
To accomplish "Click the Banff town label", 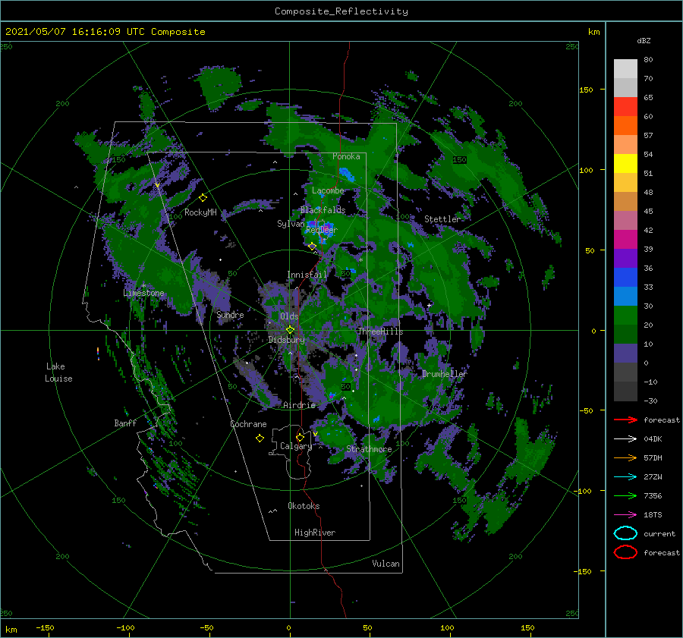I will 125,423.
